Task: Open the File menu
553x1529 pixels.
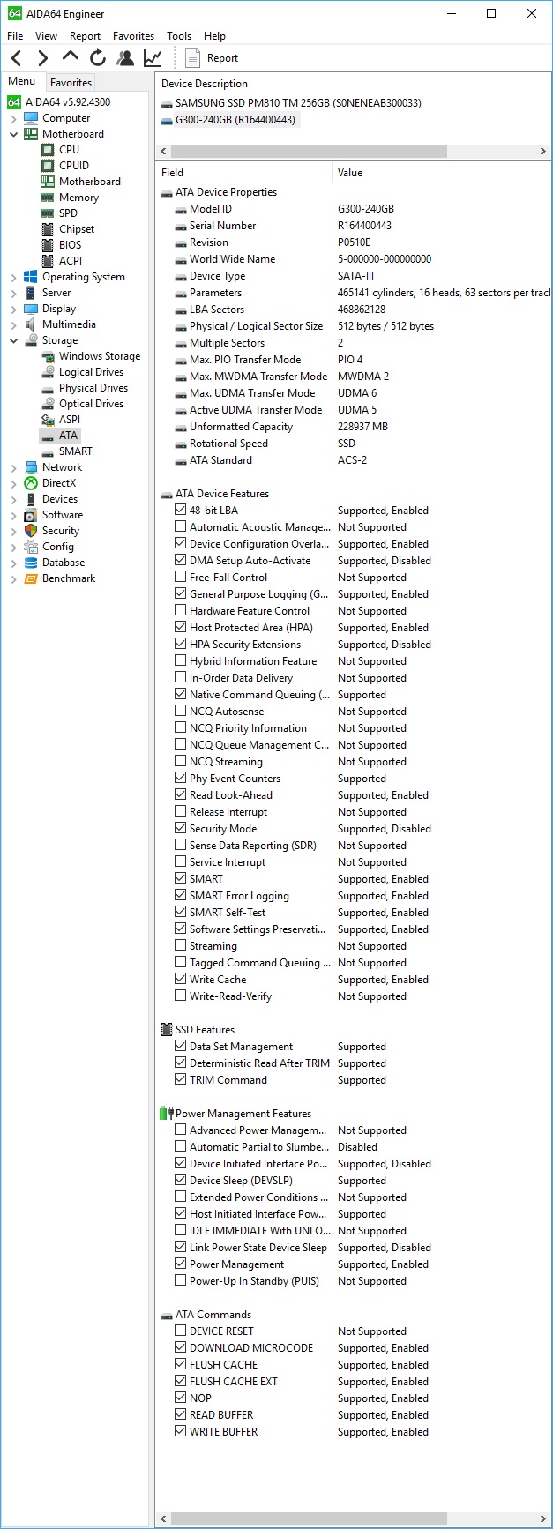Action: [x=15, y=36]
